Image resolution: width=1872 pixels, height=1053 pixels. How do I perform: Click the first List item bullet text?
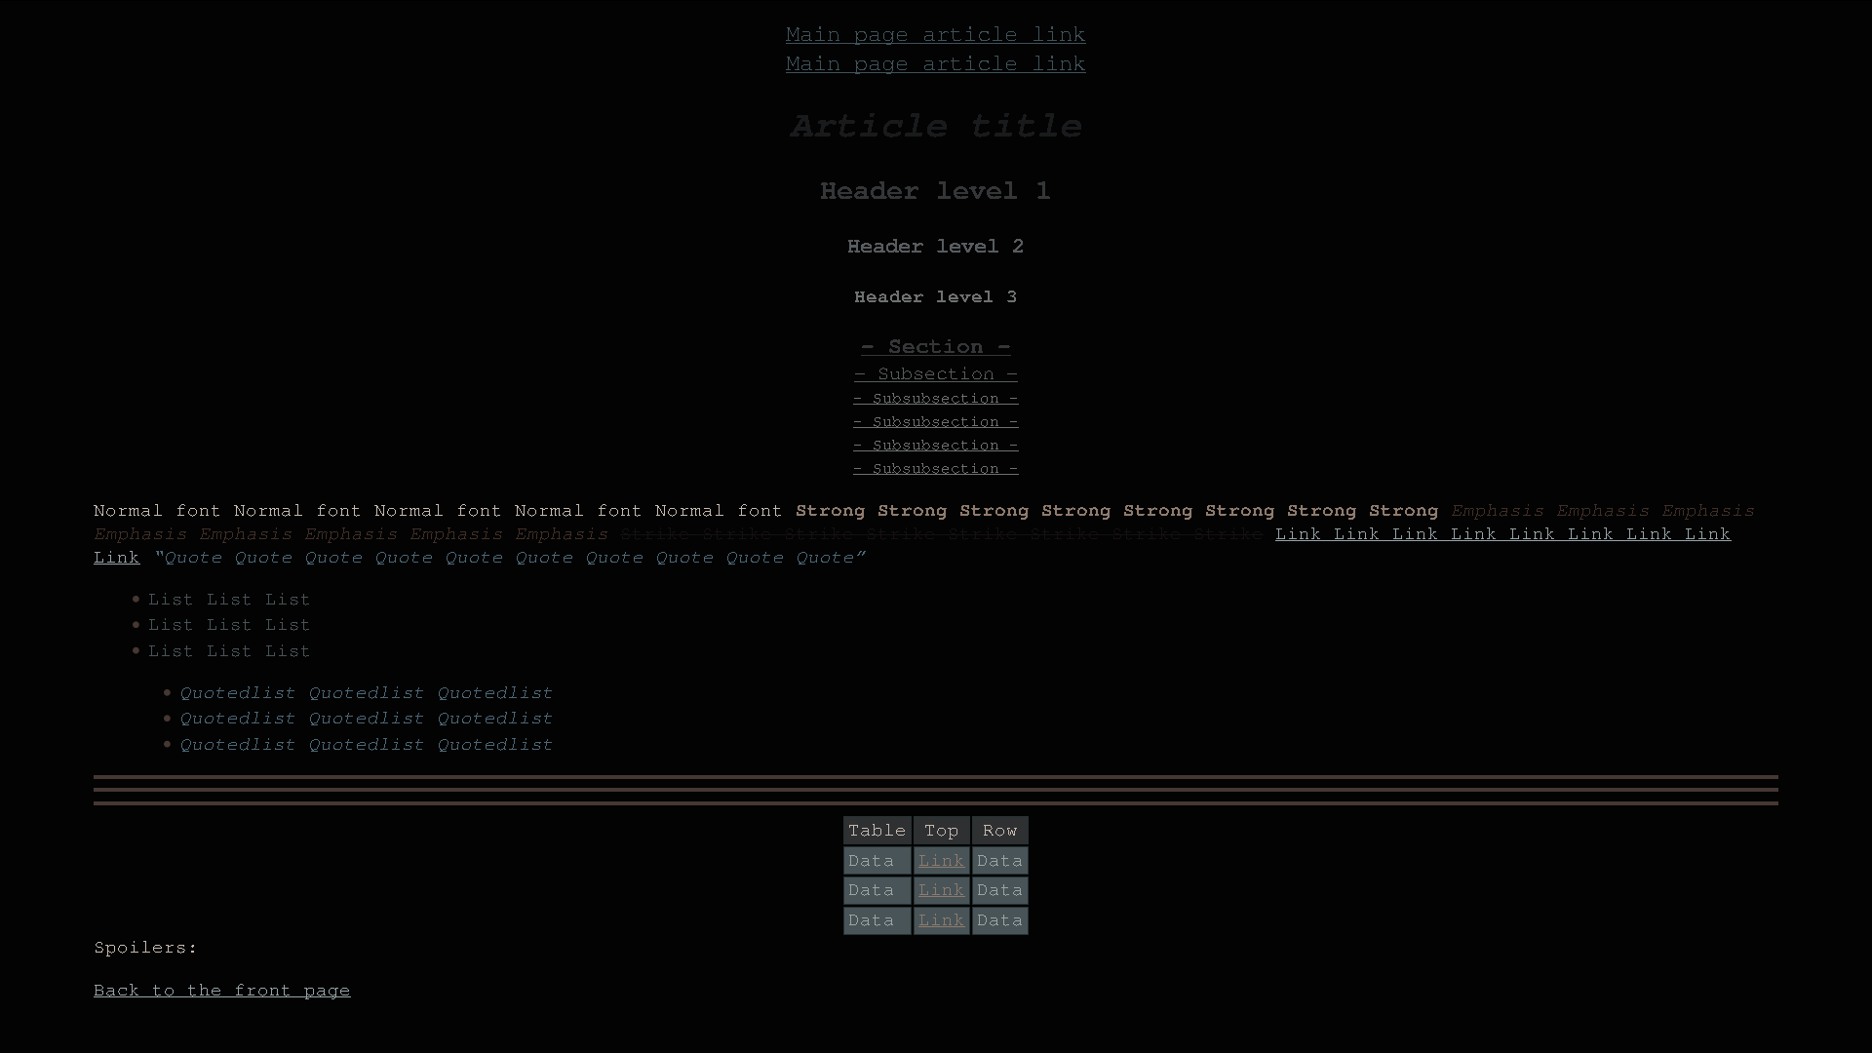click(228, 599)
